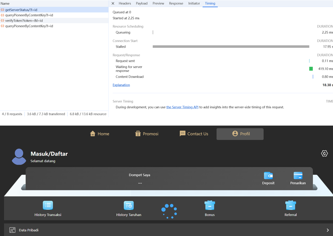
Task: Click the Stalled duration bar
Action: tap(231, 46)
